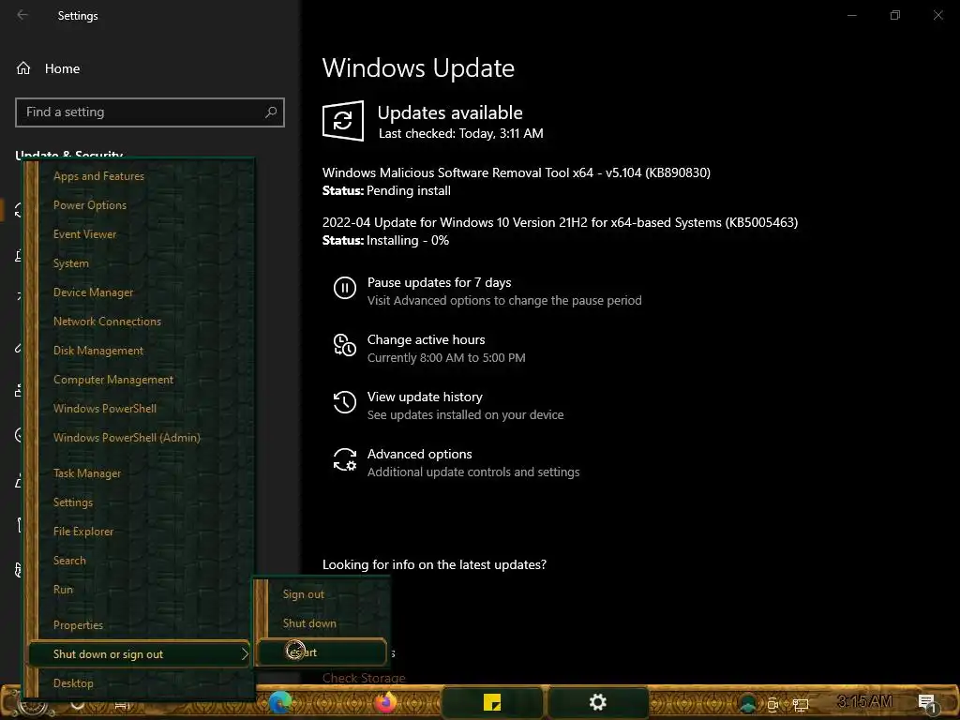
Task: Open Microsoft Edge from the taskbar
Action: tap(279, 701)
